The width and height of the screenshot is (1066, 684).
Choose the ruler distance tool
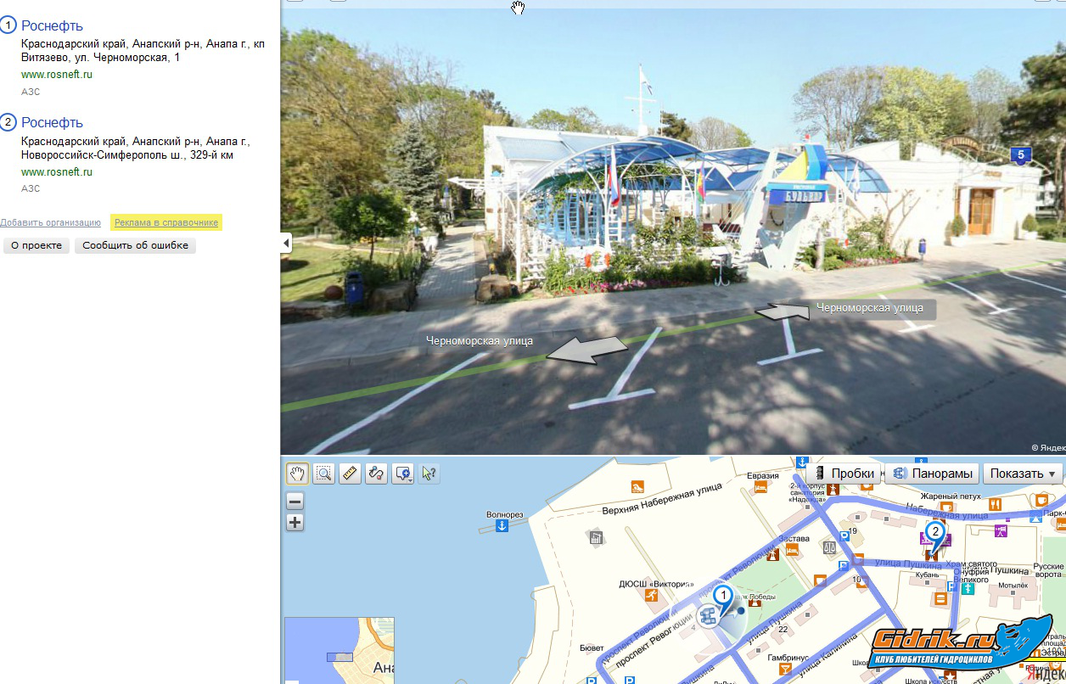tap(350, 474)
